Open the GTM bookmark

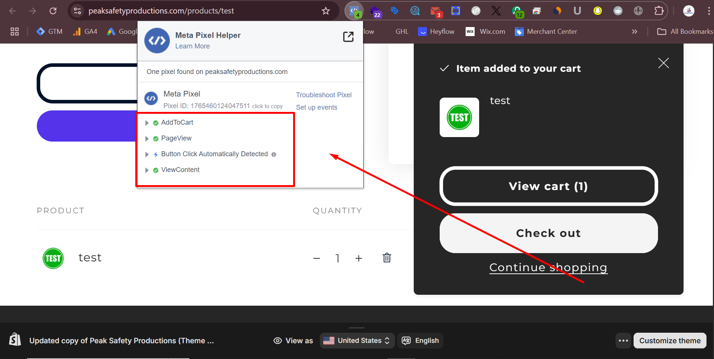[x=50, y=32]
